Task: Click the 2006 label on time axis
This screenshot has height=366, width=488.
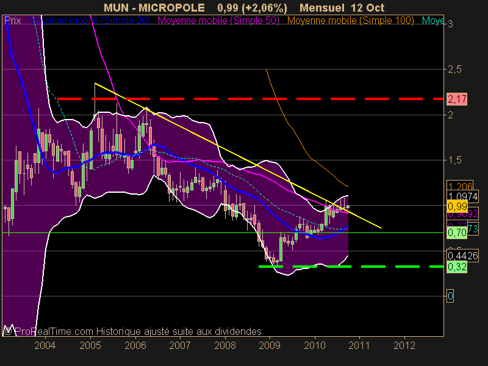Action: 135,345
